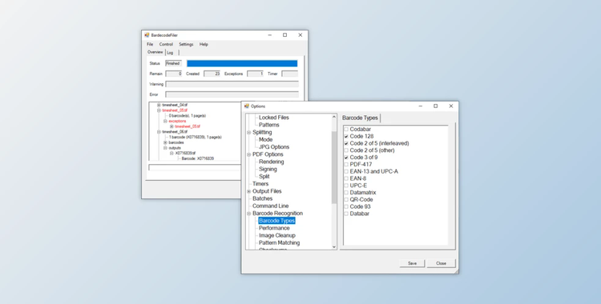Select Rendering under PDF Options

(272, 162)
